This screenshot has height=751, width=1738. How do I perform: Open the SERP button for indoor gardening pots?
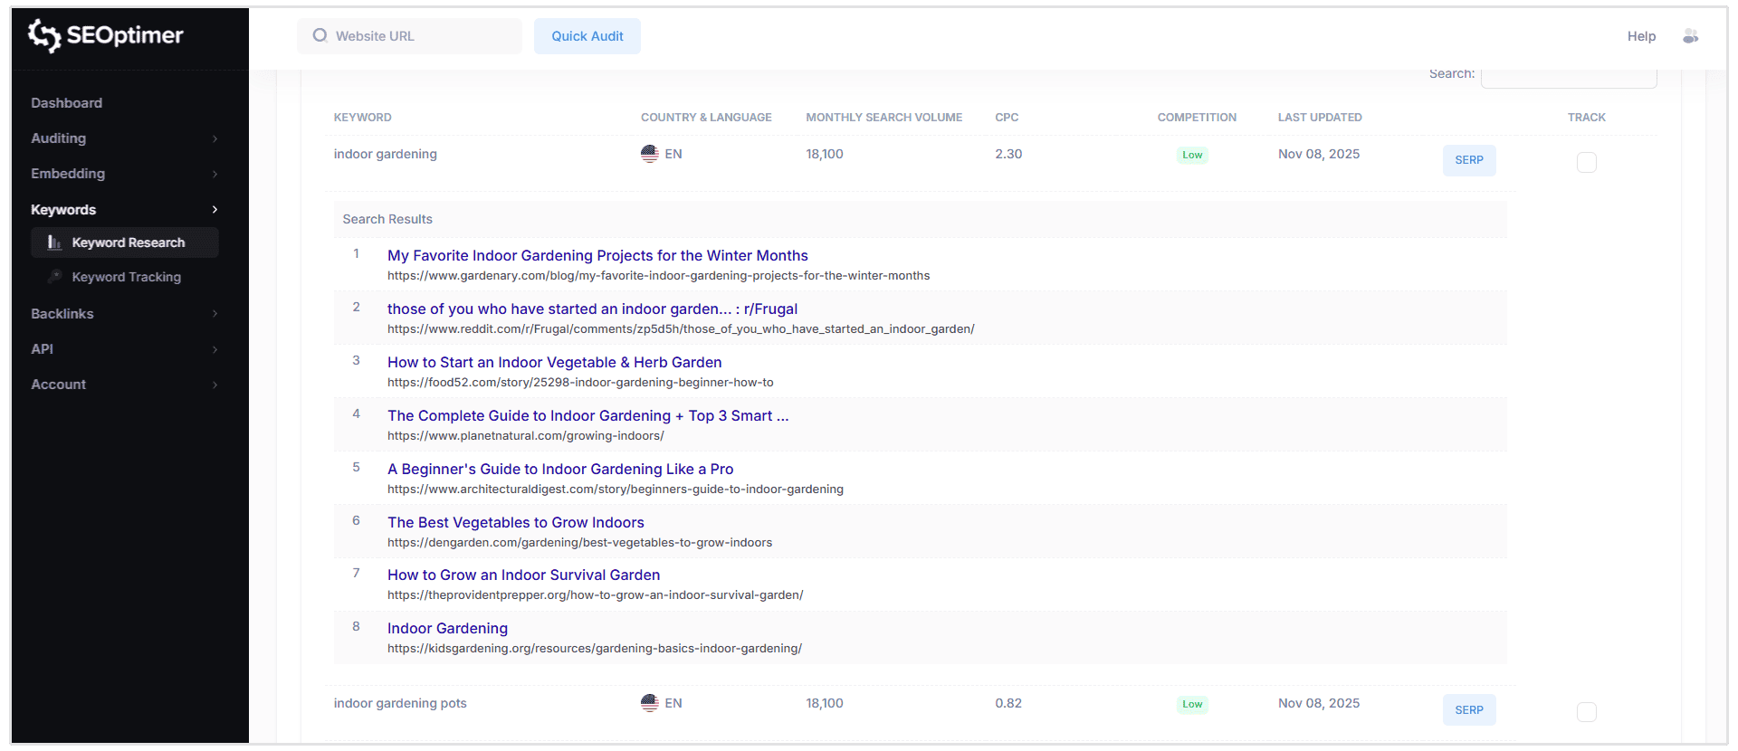coord(1468,710)
